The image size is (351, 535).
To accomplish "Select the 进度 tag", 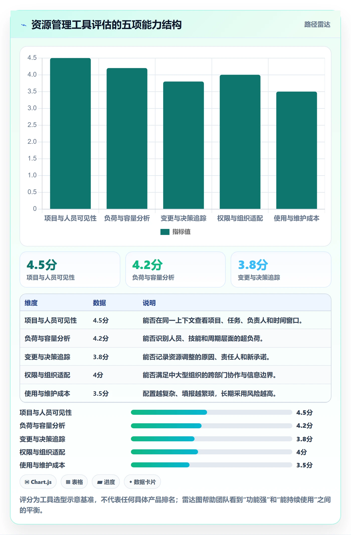I will (x=106, y=482).
